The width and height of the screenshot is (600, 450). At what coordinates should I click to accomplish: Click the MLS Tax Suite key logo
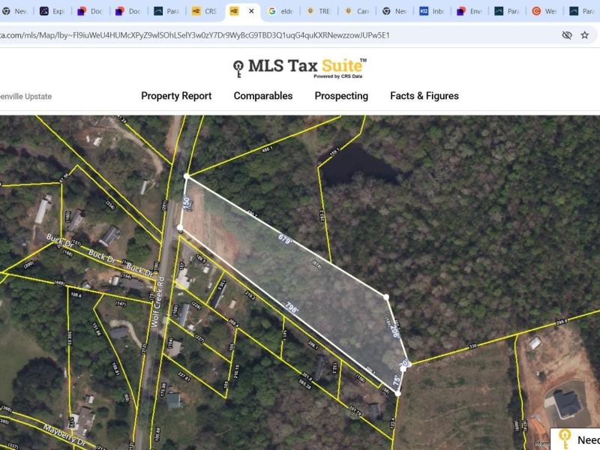pos(238,67)
